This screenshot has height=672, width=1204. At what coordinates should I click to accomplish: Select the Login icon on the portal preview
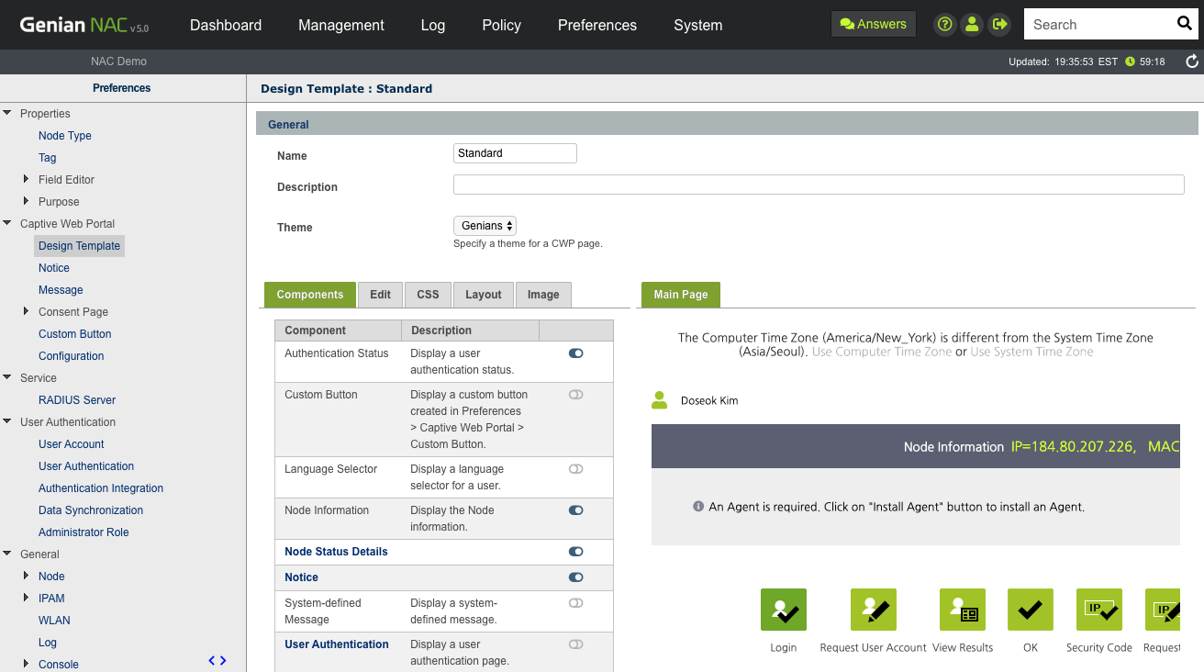pyautogui.click(x=783, y=609)
